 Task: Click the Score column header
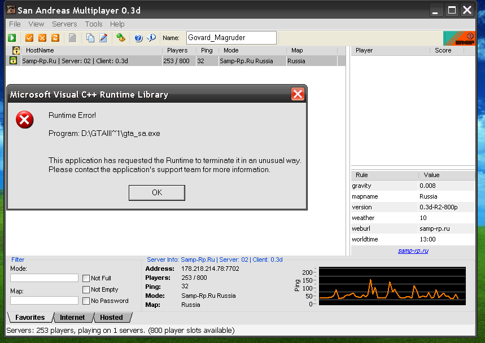point(447,50)
